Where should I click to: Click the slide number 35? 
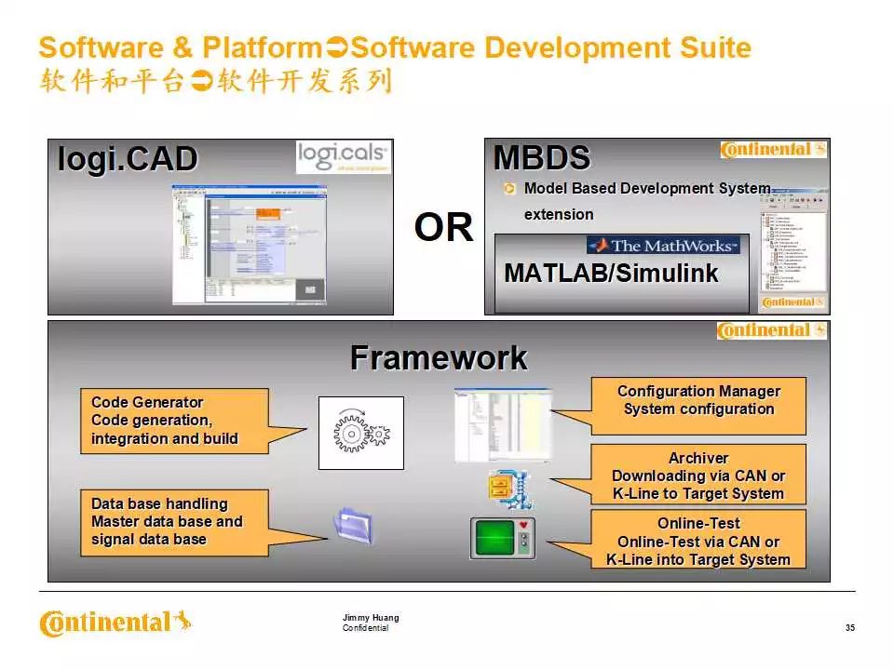click(x=849, y=628)
